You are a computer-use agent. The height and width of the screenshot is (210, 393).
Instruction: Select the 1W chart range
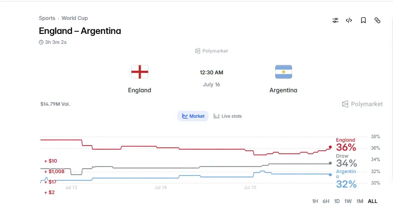tap(348, 201)
